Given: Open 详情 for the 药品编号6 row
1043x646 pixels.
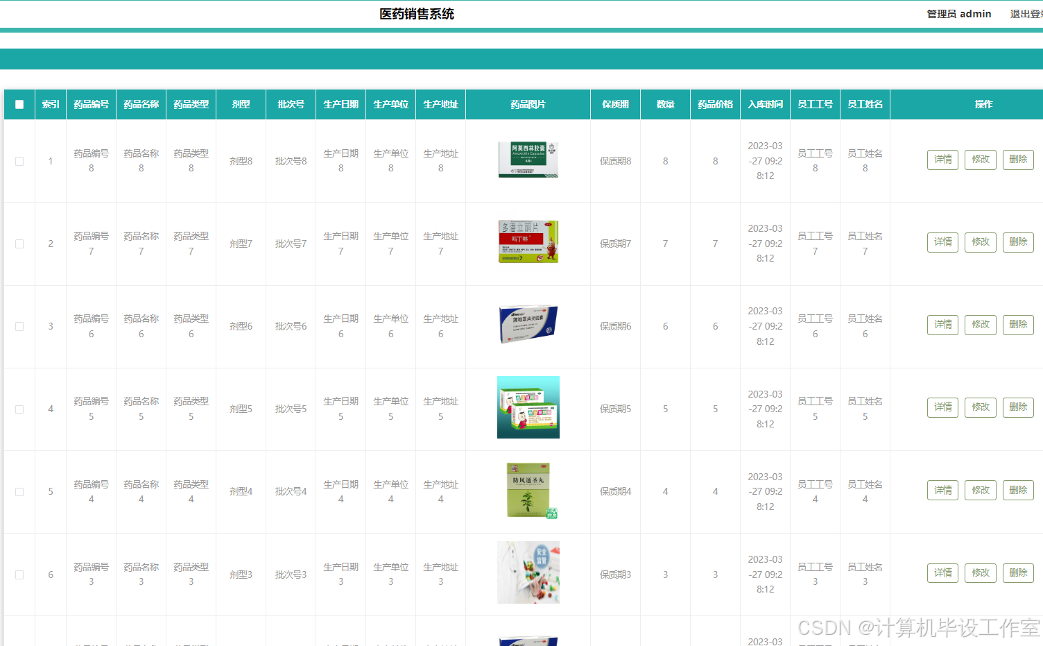Looking at the screenshot, I should tap(942, 325).
